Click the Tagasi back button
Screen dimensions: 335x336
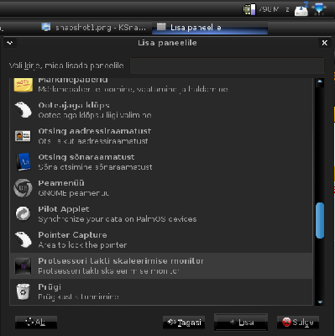[184, 323]
